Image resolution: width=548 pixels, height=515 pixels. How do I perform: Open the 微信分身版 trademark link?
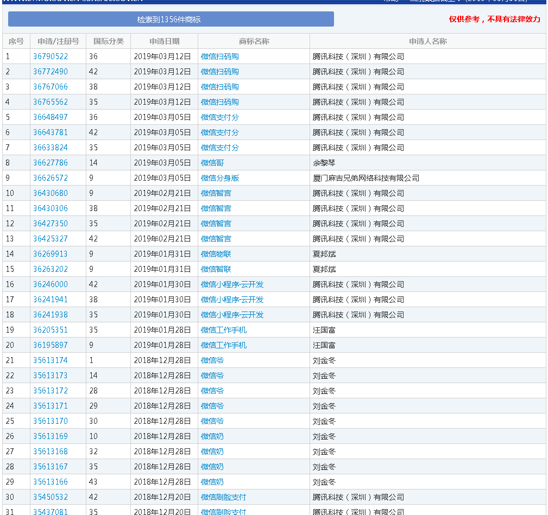pyautogui.click(x=219, y=178)
